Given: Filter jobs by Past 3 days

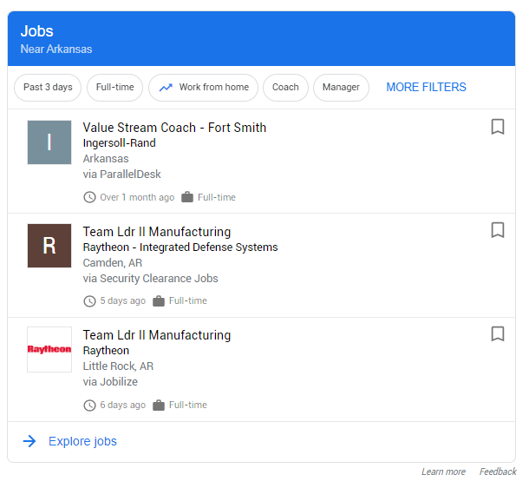Looking at the screenshot, I should point(48,88).
